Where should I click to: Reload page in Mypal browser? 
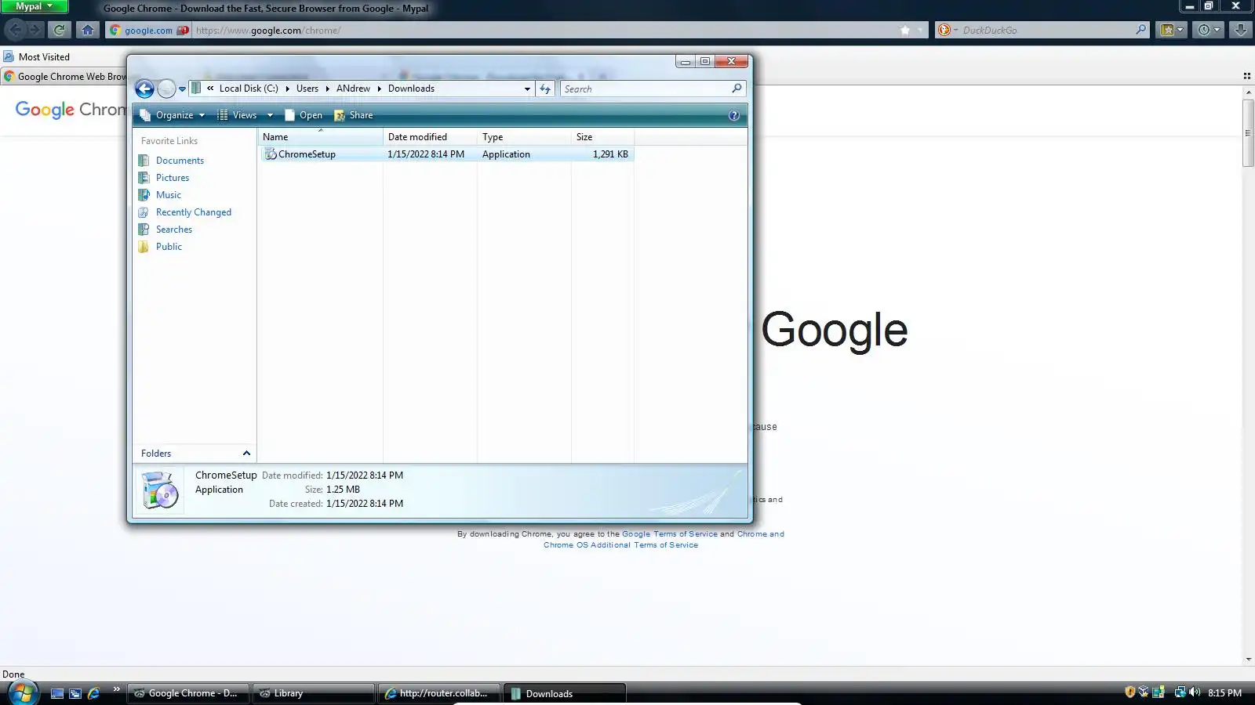(59, 30)
